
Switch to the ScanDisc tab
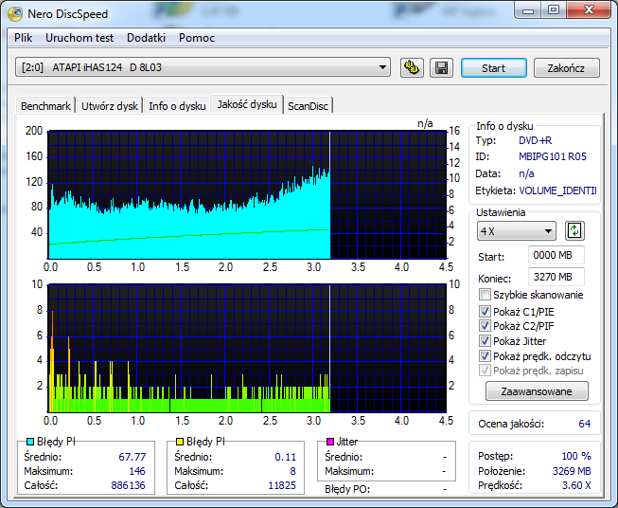[x=308, y=106]
